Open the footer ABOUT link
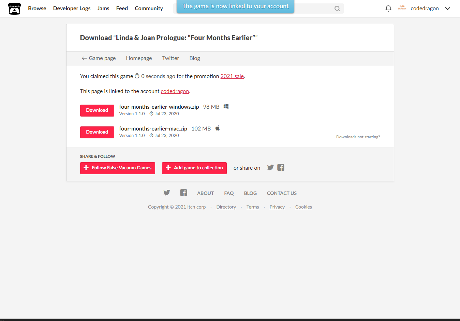460x321 pixels. 206,193
